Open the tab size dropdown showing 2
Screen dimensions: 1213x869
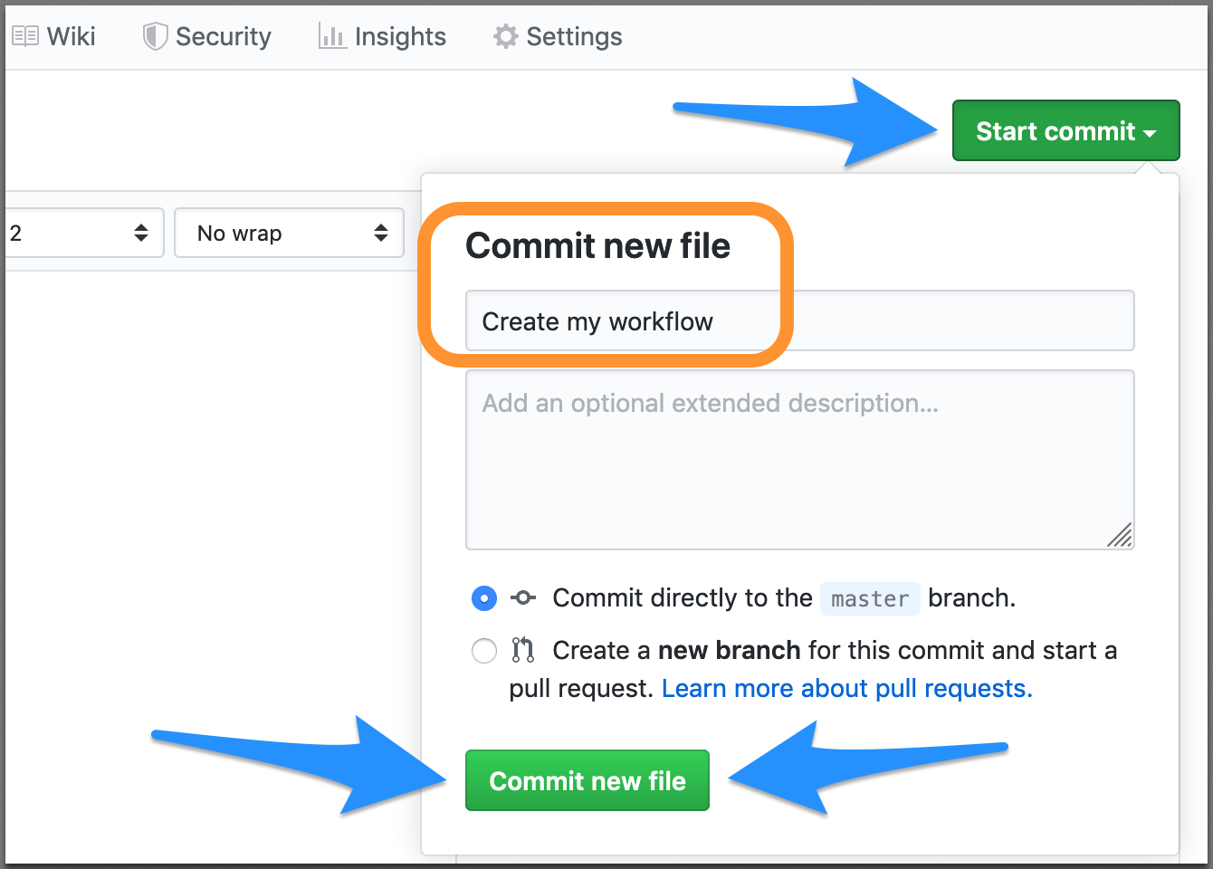click(81, 233)
